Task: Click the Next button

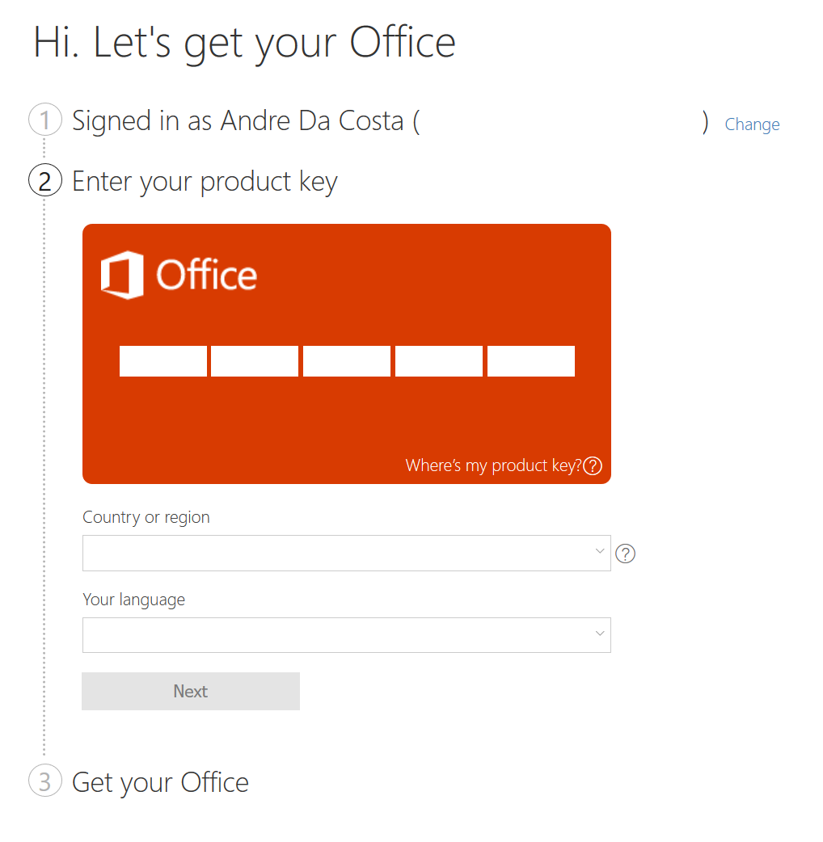Action: [191, 691]
